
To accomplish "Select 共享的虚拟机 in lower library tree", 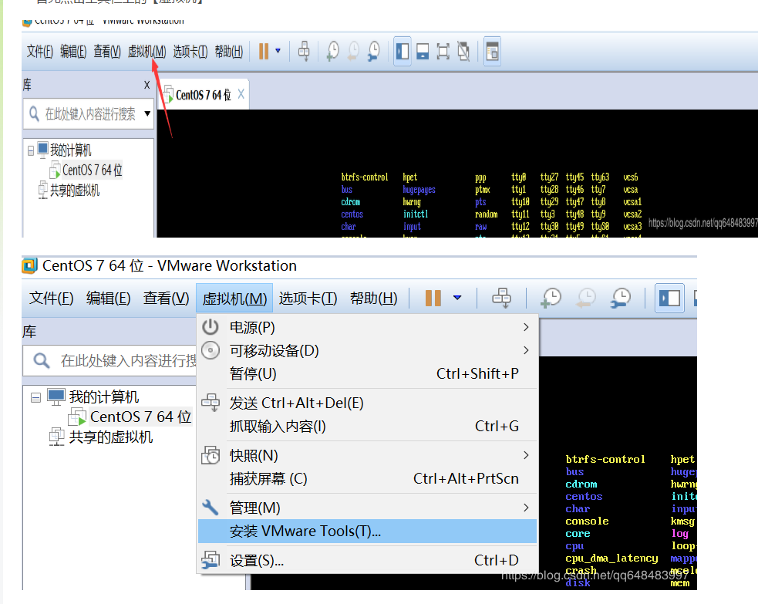I will tap(111, 437).
